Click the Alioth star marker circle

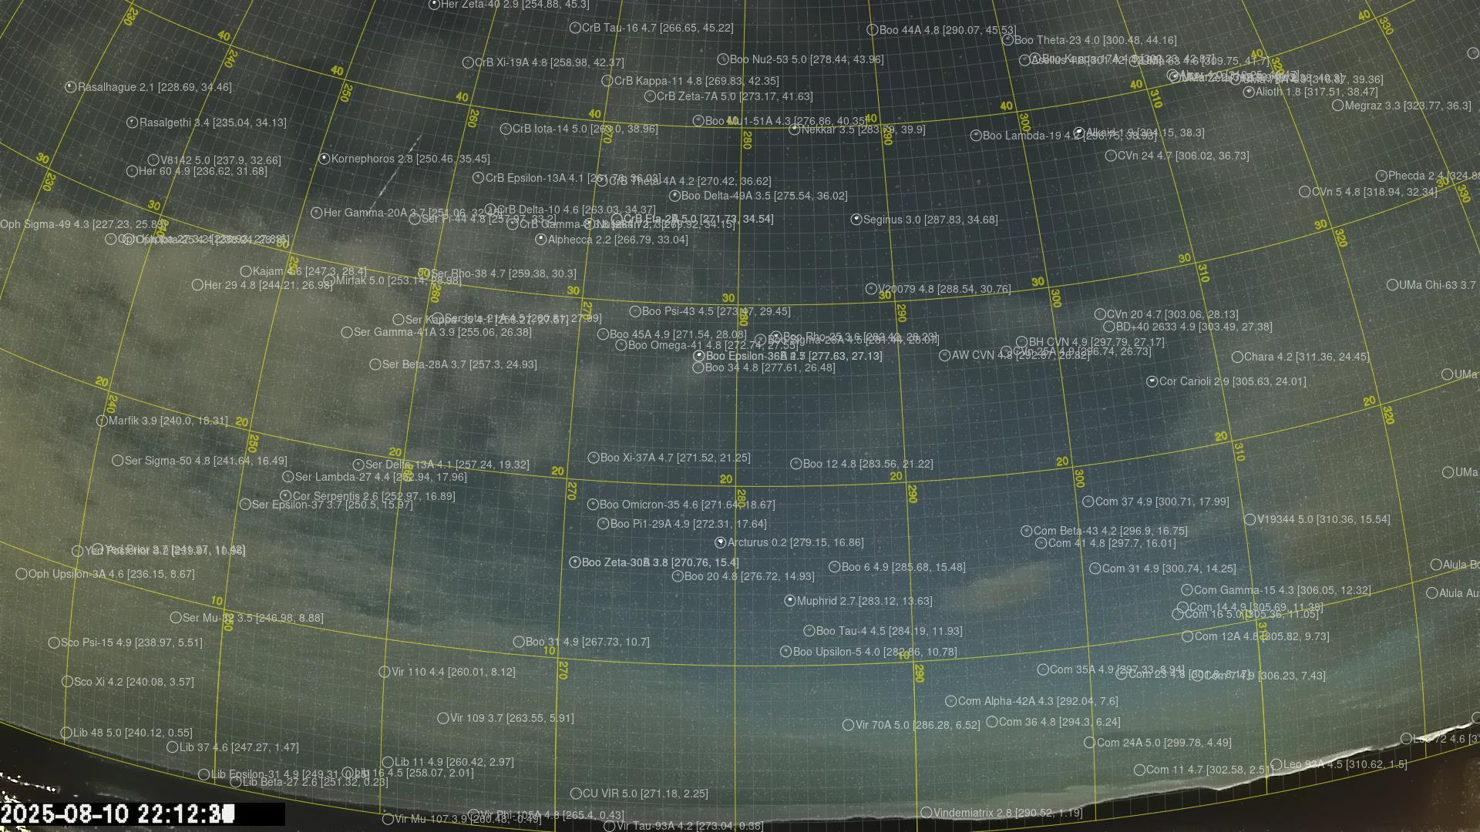1249,92
